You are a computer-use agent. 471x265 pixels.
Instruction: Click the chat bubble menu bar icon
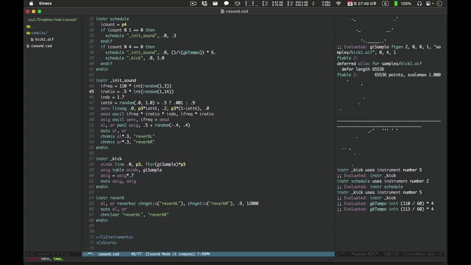226,4
